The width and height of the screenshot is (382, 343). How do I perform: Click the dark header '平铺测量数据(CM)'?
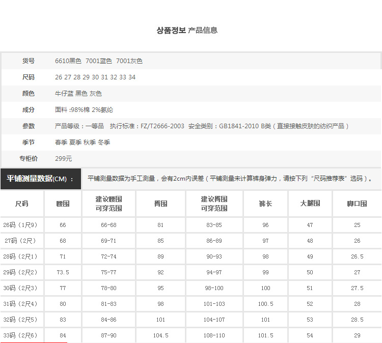coord(41,179)
